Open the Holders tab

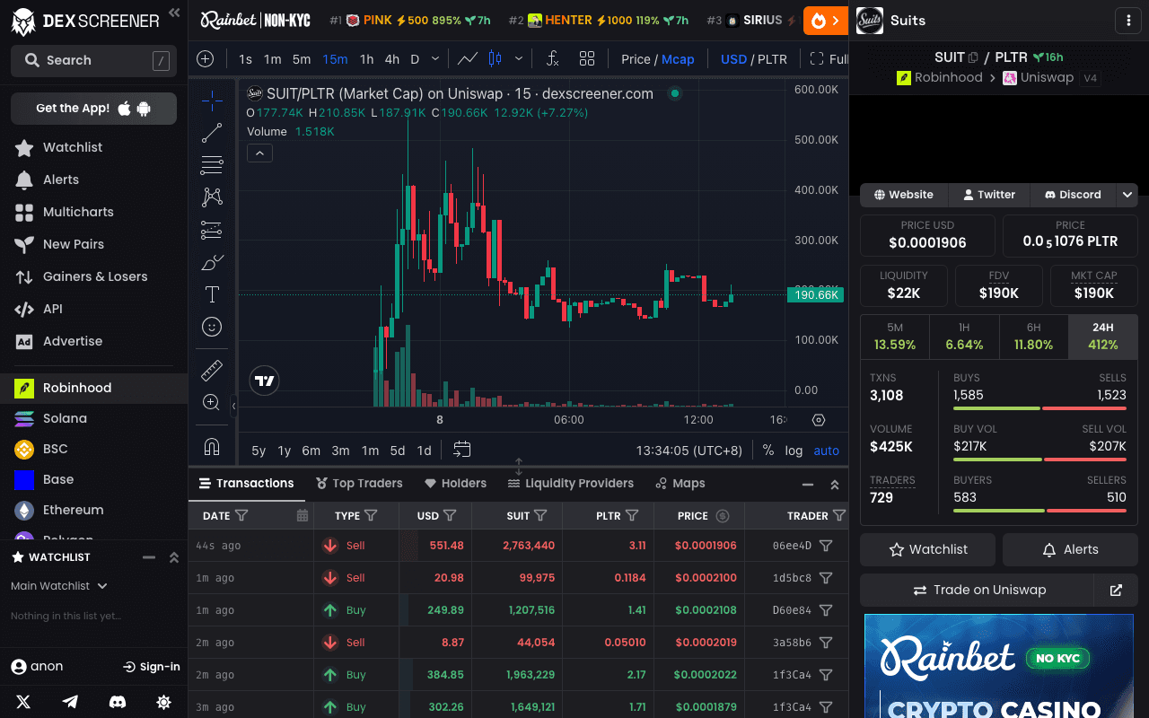[x=455, y=483]
